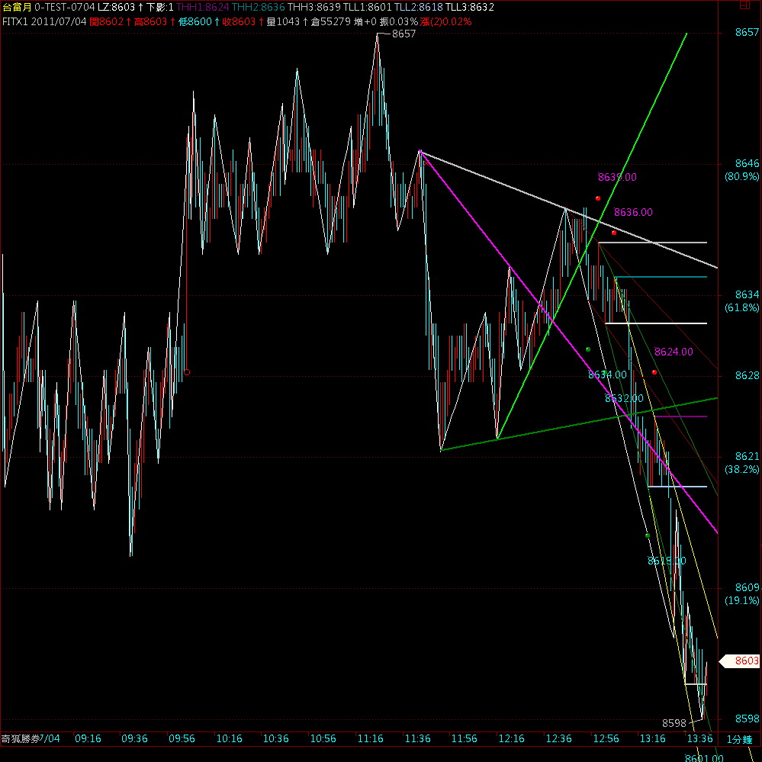Click the red dot below the 8636.00 label

pos(613,232)
